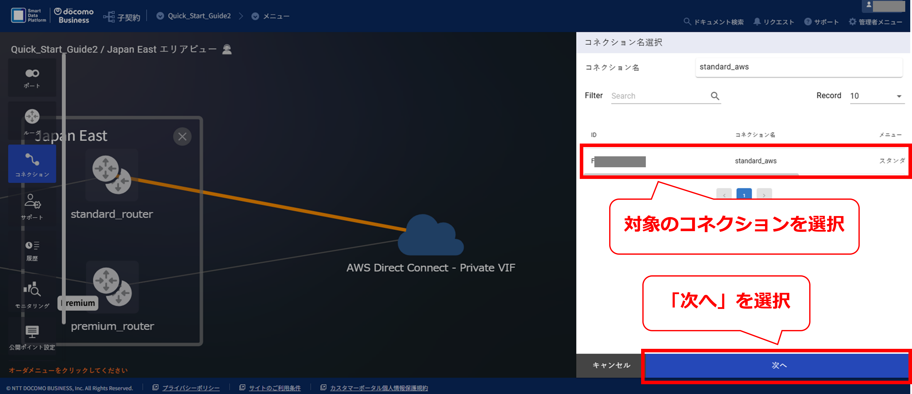912x394 pixels.
Task: Click the AWS Direct Connect cloud icon
Action: (430, 235)
